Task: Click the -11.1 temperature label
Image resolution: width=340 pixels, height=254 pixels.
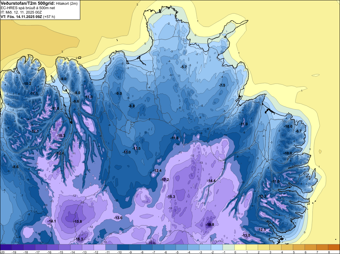Action: click(x=34, y=93)
